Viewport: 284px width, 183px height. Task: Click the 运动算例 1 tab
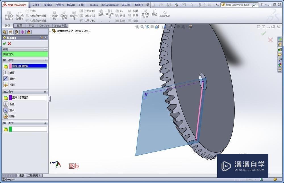(x=34, y=176)
